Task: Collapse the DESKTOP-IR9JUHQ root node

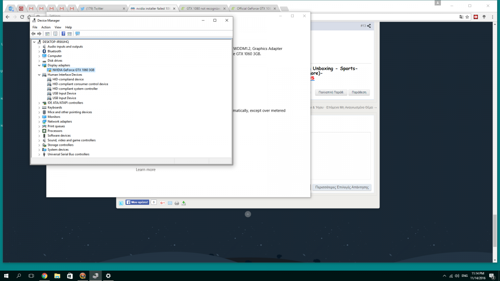Action: [x=34, y=42]
